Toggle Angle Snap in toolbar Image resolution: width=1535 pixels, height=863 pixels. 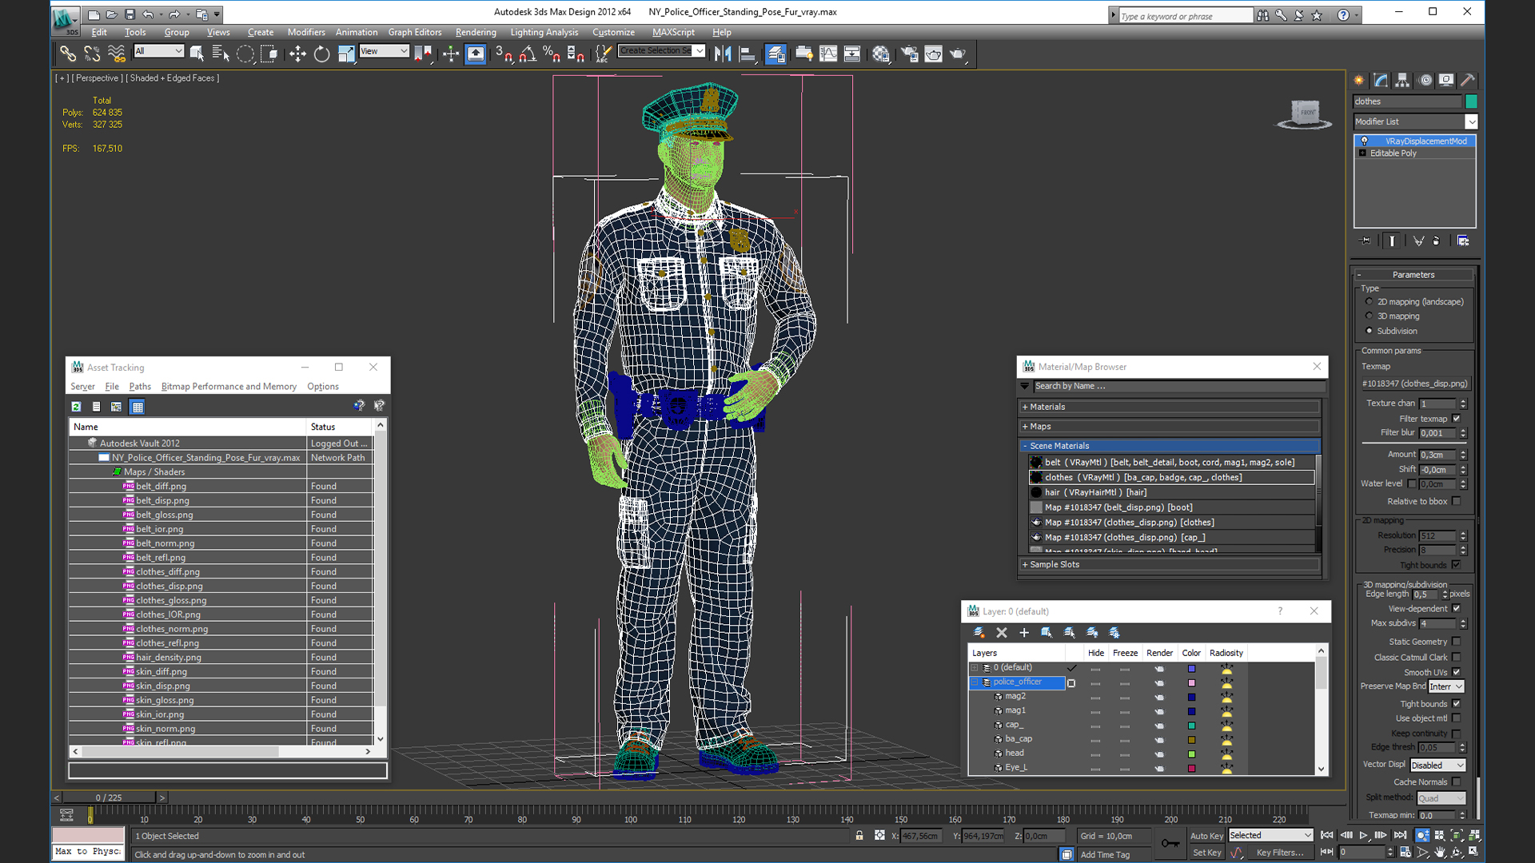528,54
